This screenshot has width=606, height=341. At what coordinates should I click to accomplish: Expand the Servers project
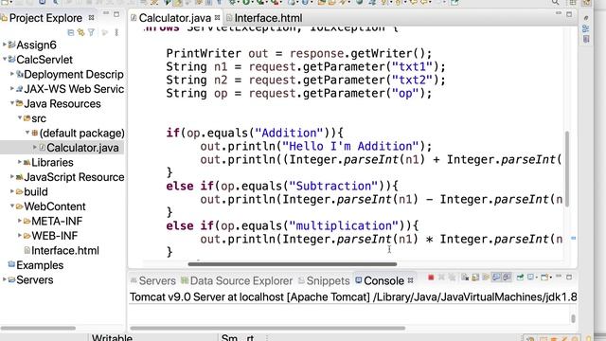click(4, 279)
